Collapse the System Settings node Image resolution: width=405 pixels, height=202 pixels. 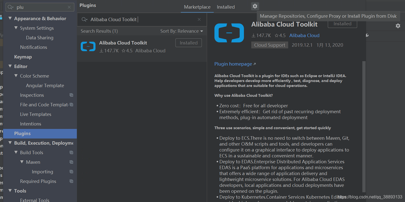[16, 28]
